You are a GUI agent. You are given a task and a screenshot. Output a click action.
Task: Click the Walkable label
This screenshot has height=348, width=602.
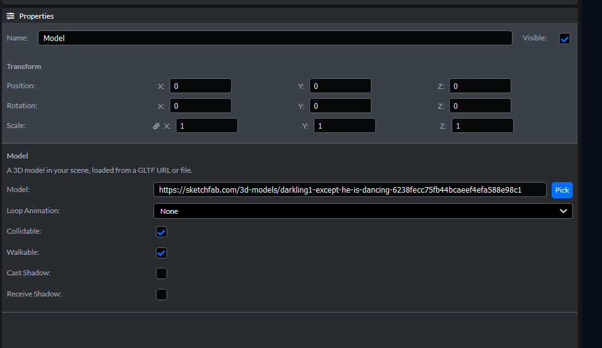23,252
